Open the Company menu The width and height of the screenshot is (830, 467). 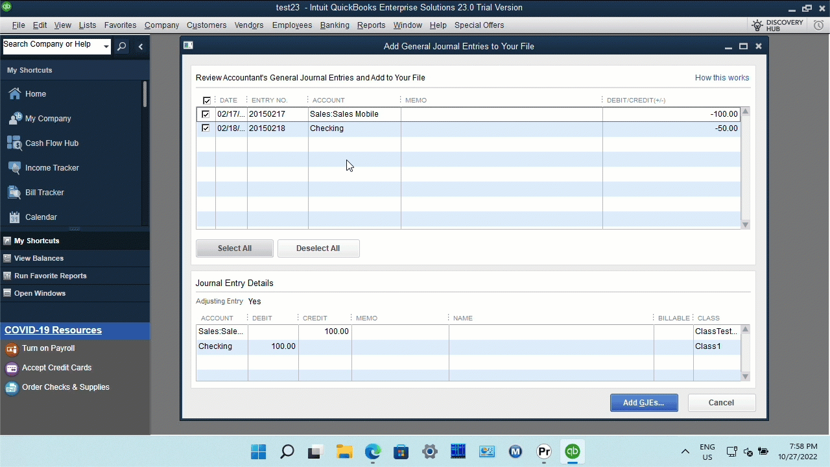coord(161,25)
